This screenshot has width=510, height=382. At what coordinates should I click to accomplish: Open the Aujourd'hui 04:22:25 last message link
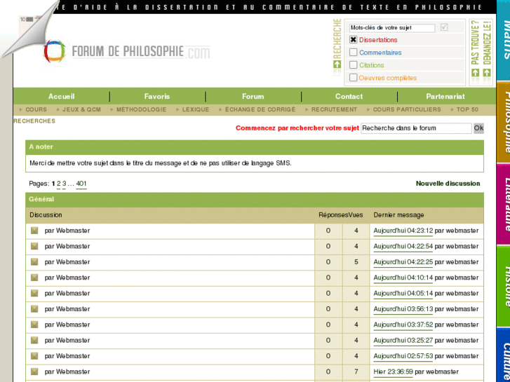(403, 261)
